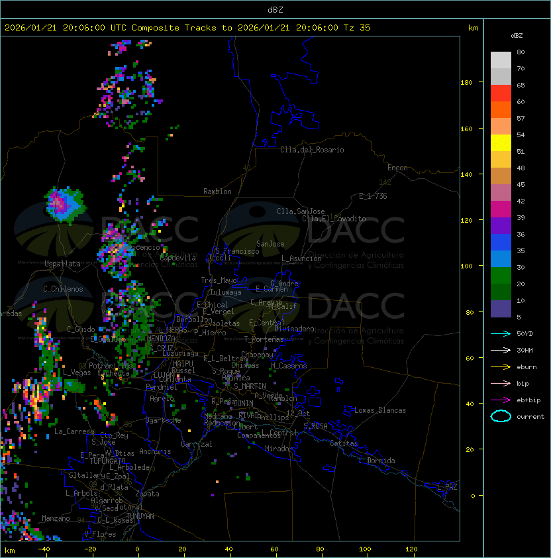This screenshot has width=551, height=558.
Task: Select the red 60-65 dBZ color swatch
Action: click(x=501, y=93)
